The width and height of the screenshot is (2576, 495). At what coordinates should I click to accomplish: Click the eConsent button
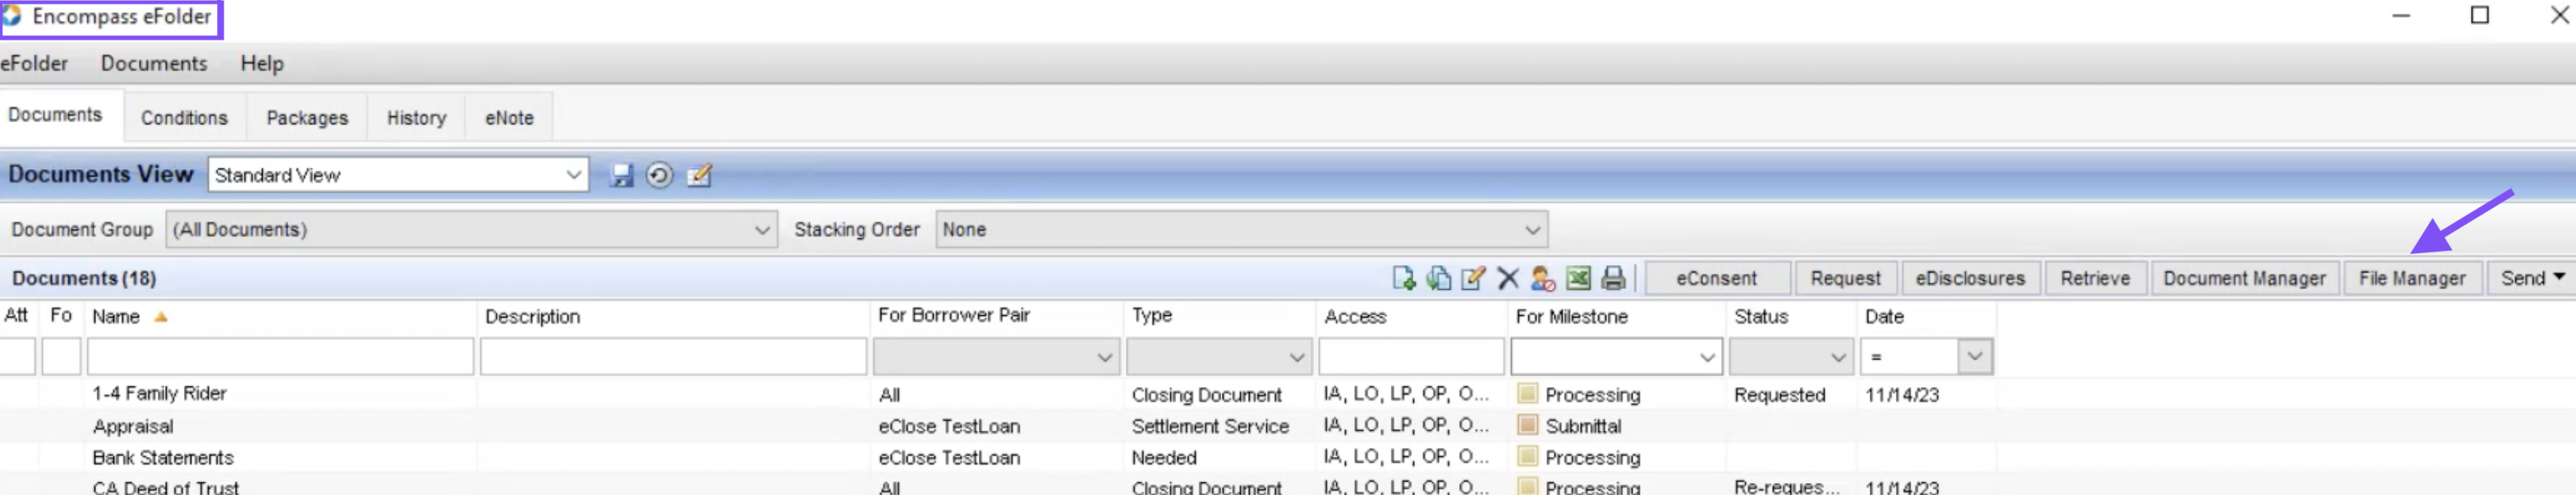pos(1716,279)
